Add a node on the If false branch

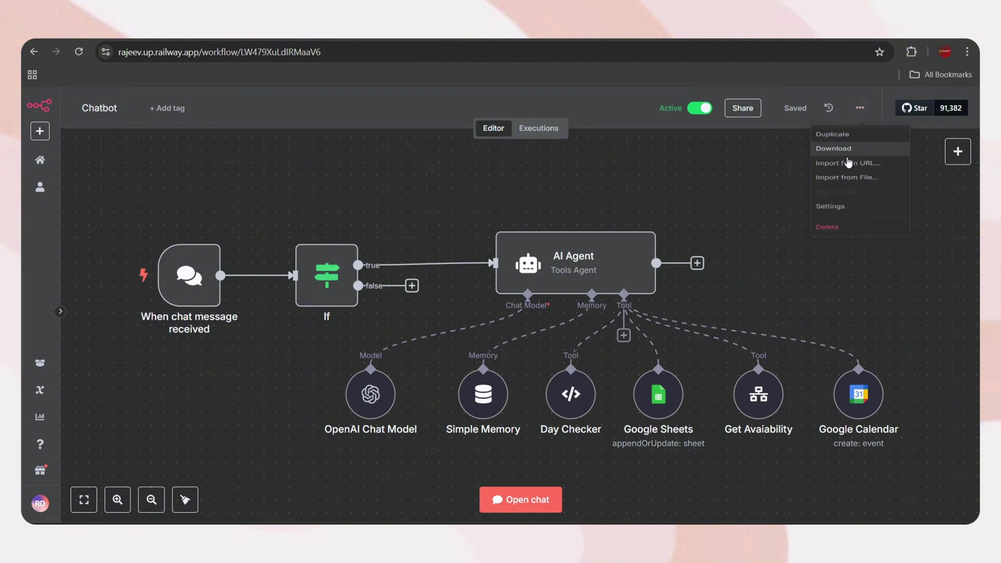point(412,286)
